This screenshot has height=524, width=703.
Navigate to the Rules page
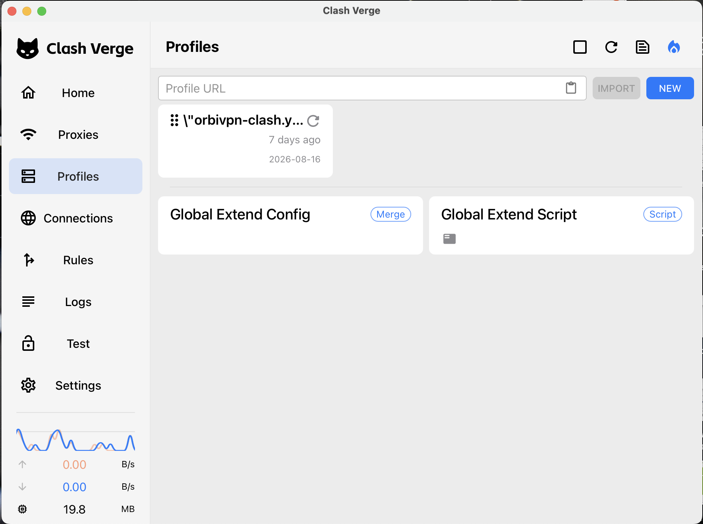(76, 260)
